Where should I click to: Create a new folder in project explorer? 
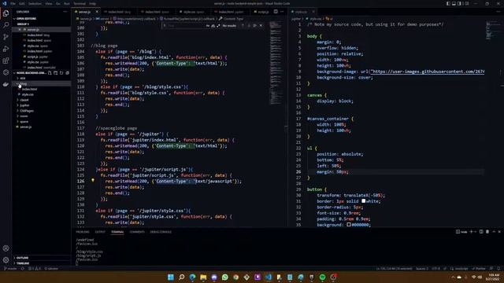pyautogui.click(x=56, y=73)
